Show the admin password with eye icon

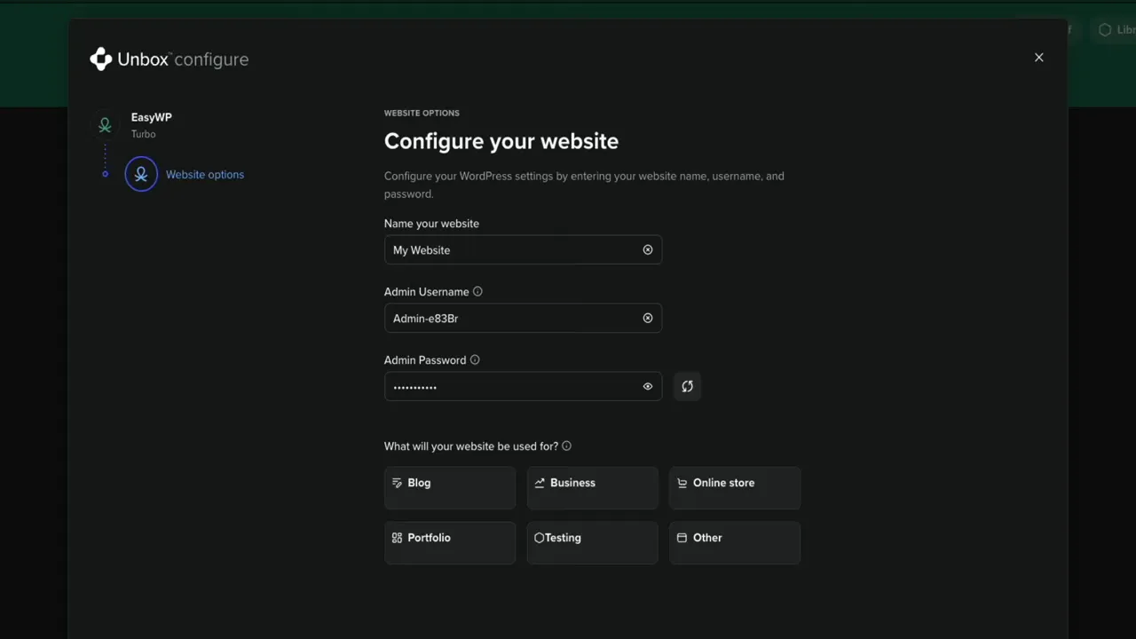[648, 386]
